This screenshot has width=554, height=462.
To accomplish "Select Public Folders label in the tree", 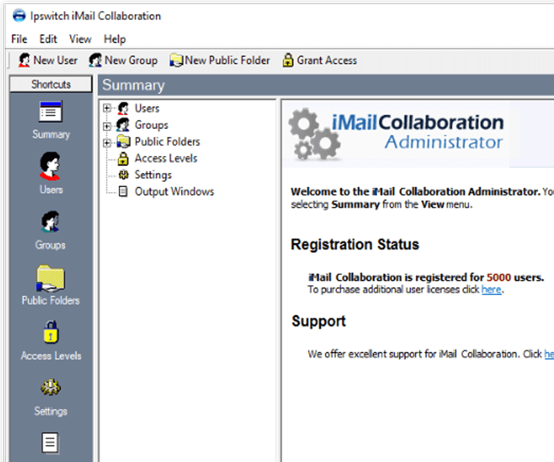I will coord(167,142).
